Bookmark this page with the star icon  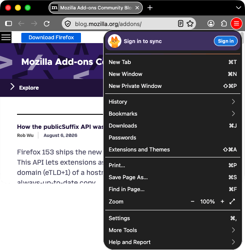(190, 23)
